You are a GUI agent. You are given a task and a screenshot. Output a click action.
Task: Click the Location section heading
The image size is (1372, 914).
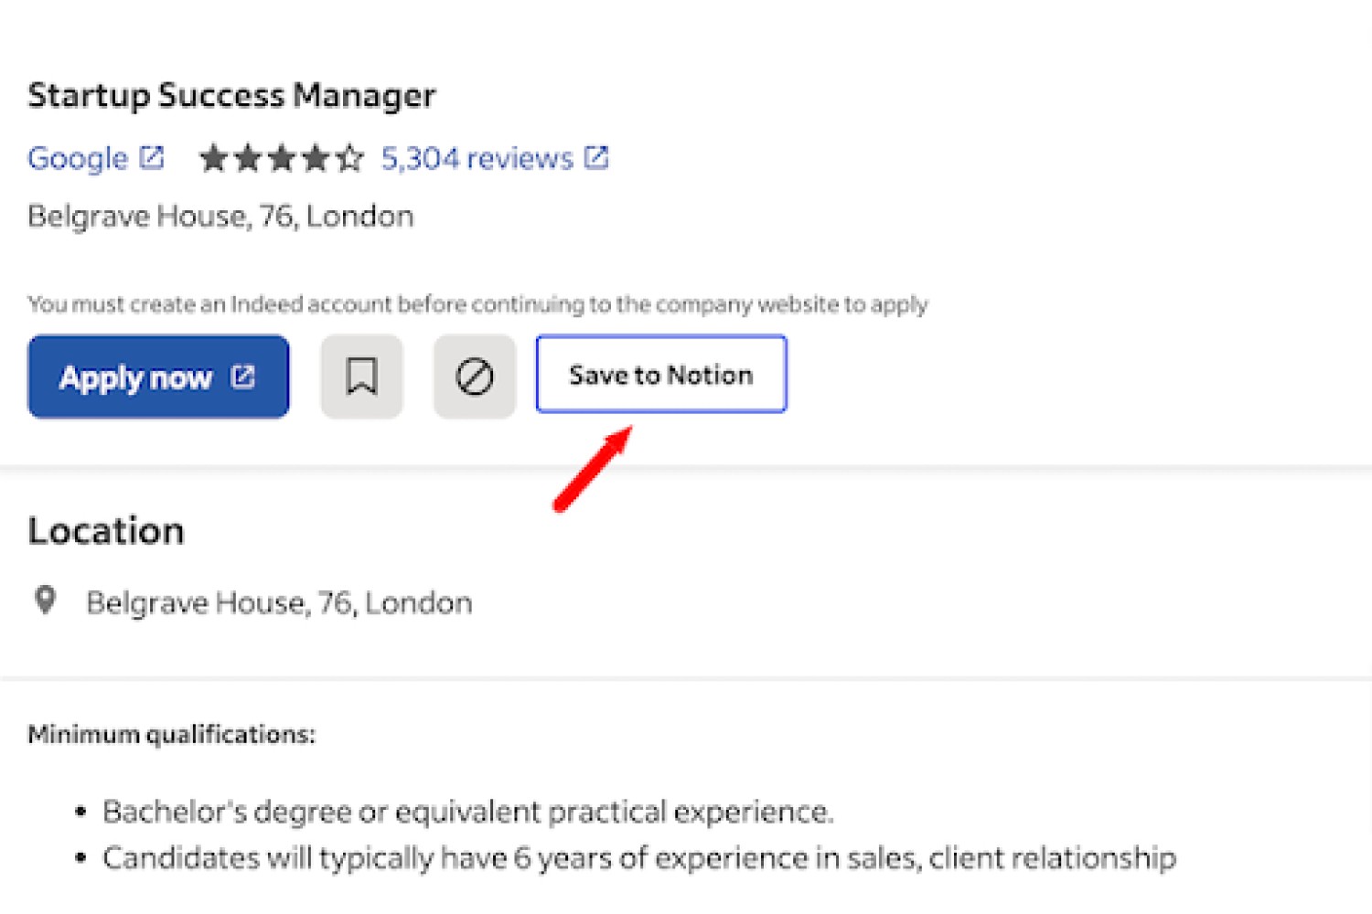106,531
